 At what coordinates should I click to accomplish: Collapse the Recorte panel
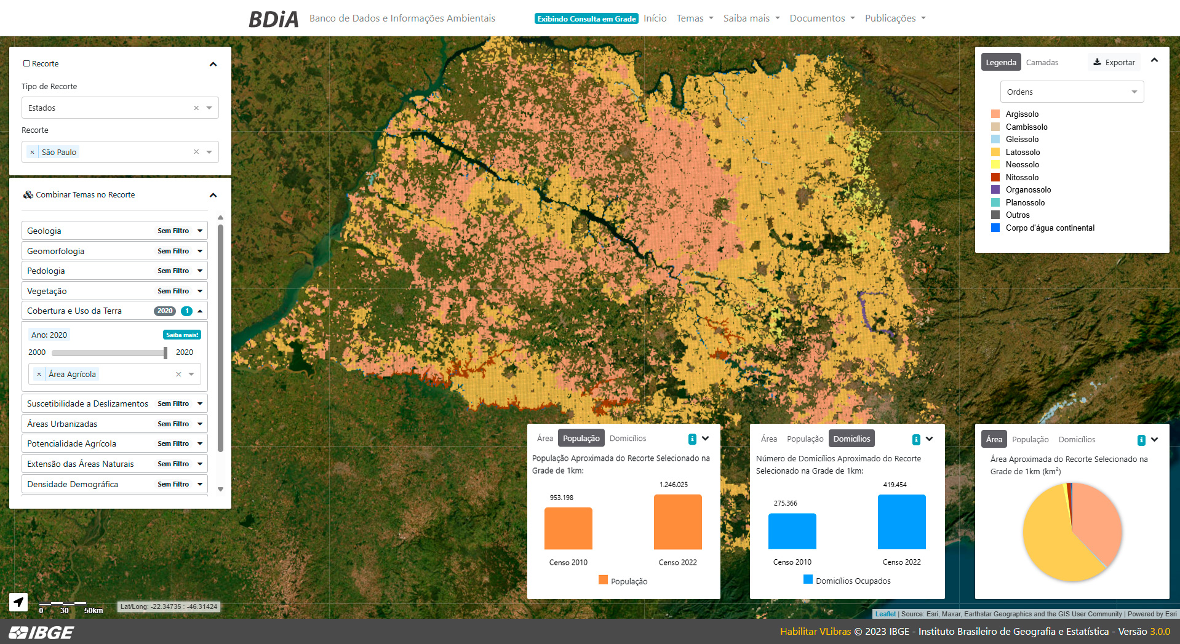click(213, 64)
